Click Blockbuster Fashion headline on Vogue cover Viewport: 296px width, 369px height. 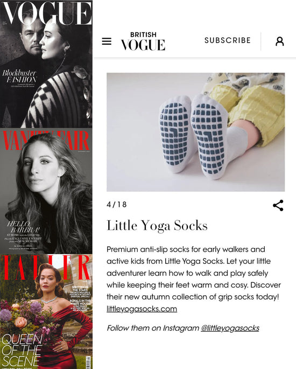[x=20, y=76]
